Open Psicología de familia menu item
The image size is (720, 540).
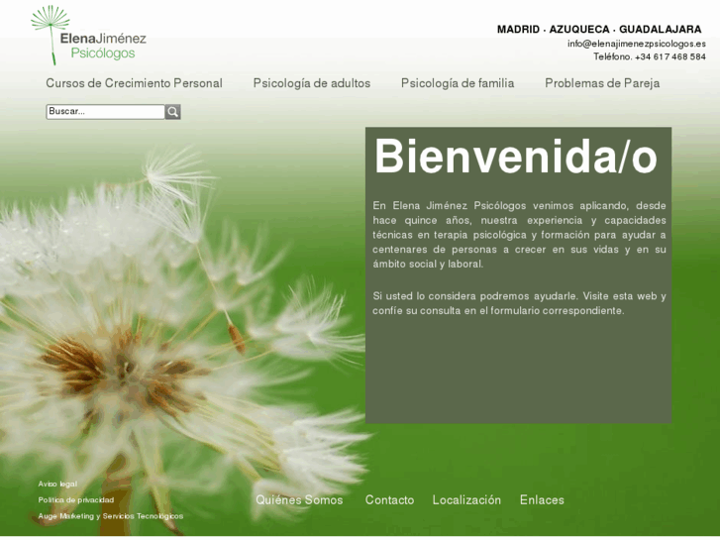(458, 83)
